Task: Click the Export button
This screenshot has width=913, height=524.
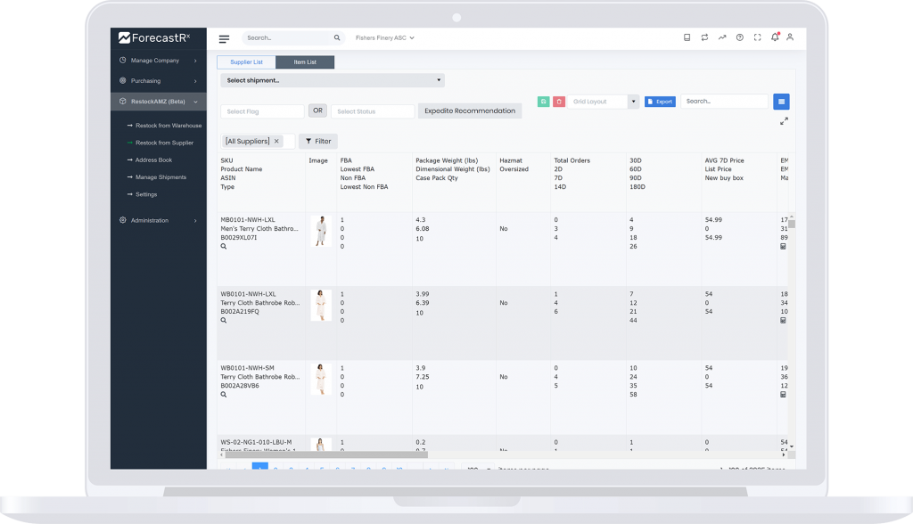Action: pyautogui.click(x=660, y=102)
